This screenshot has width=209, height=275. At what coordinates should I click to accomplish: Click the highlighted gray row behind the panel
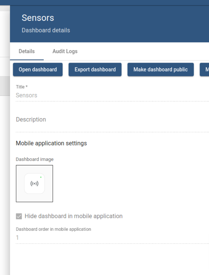pos(5,86)
